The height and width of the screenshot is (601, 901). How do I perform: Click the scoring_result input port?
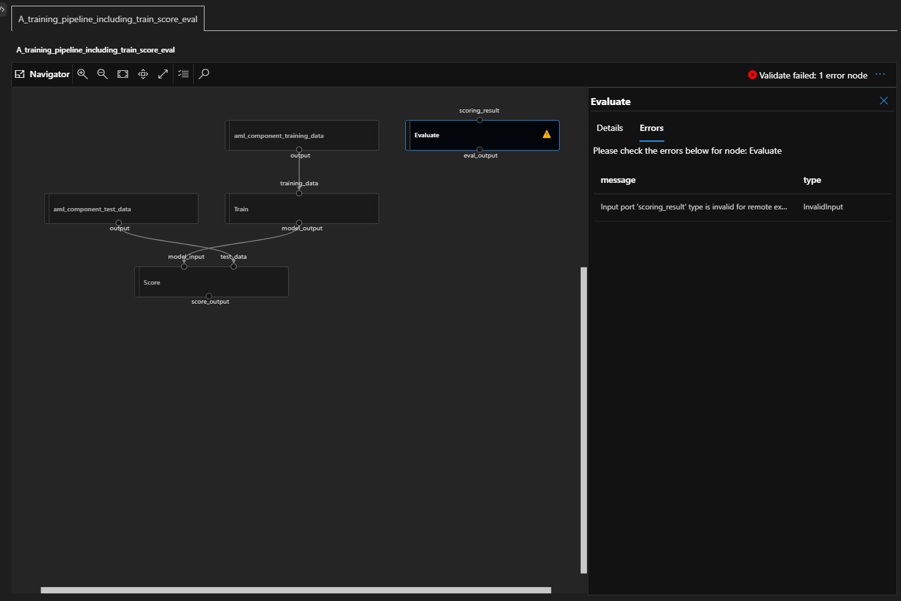pos(479,120)
